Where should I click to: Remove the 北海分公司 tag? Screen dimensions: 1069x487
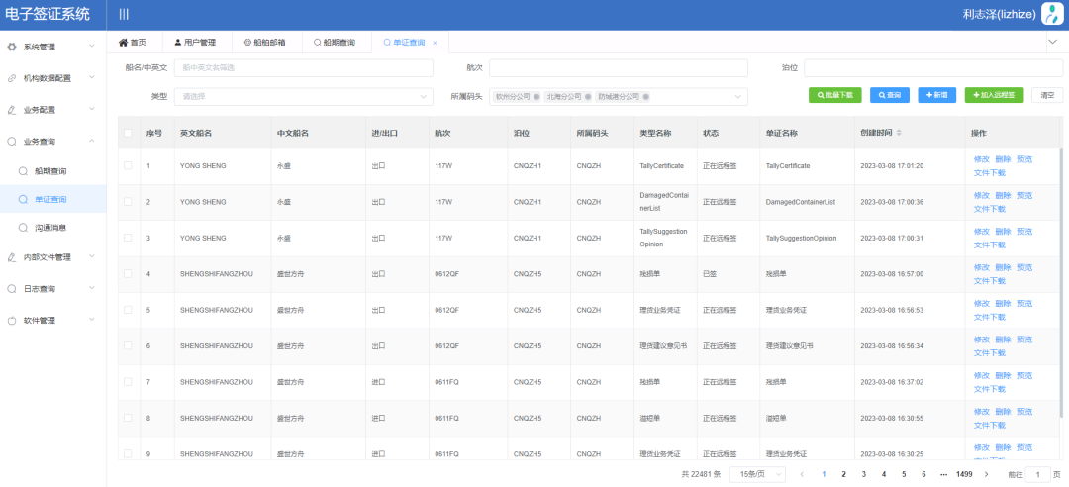coord(587,97)
